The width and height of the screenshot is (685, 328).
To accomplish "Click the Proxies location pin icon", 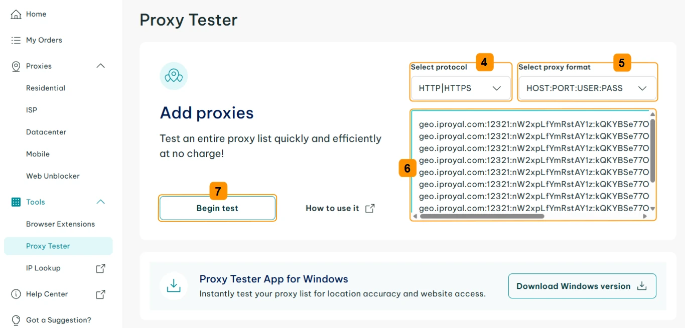I will [x=16, y=66].
